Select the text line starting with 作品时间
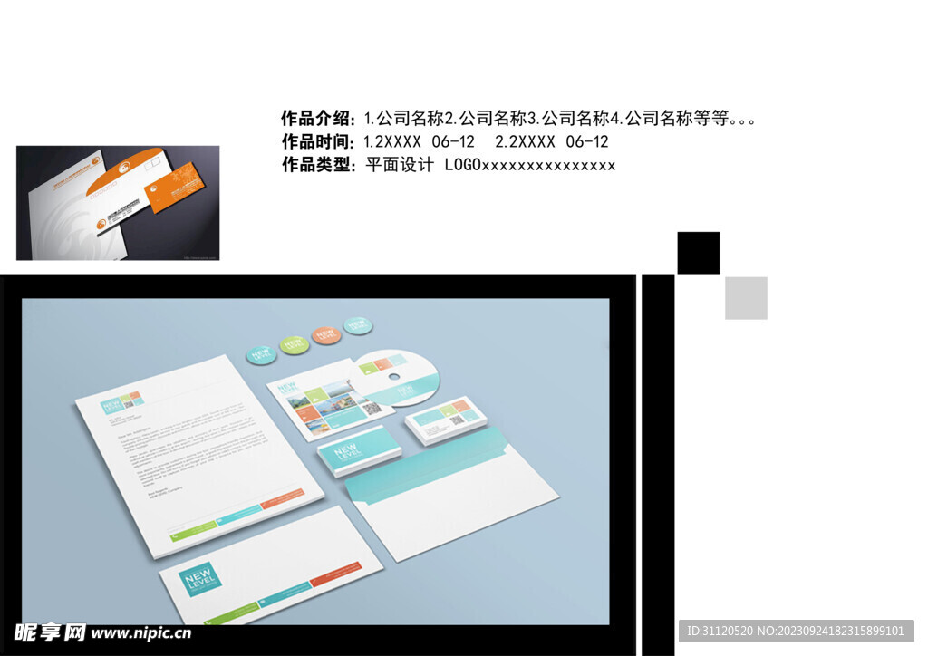928x656 pixels. [x=445, y=142]
